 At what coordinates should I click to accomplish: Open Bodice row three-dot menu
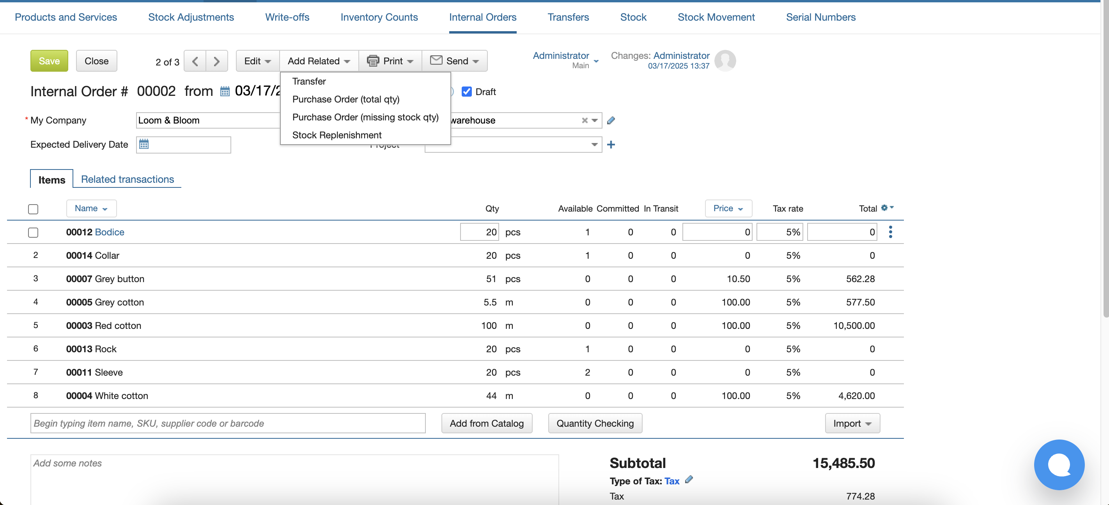pos(890,232)
